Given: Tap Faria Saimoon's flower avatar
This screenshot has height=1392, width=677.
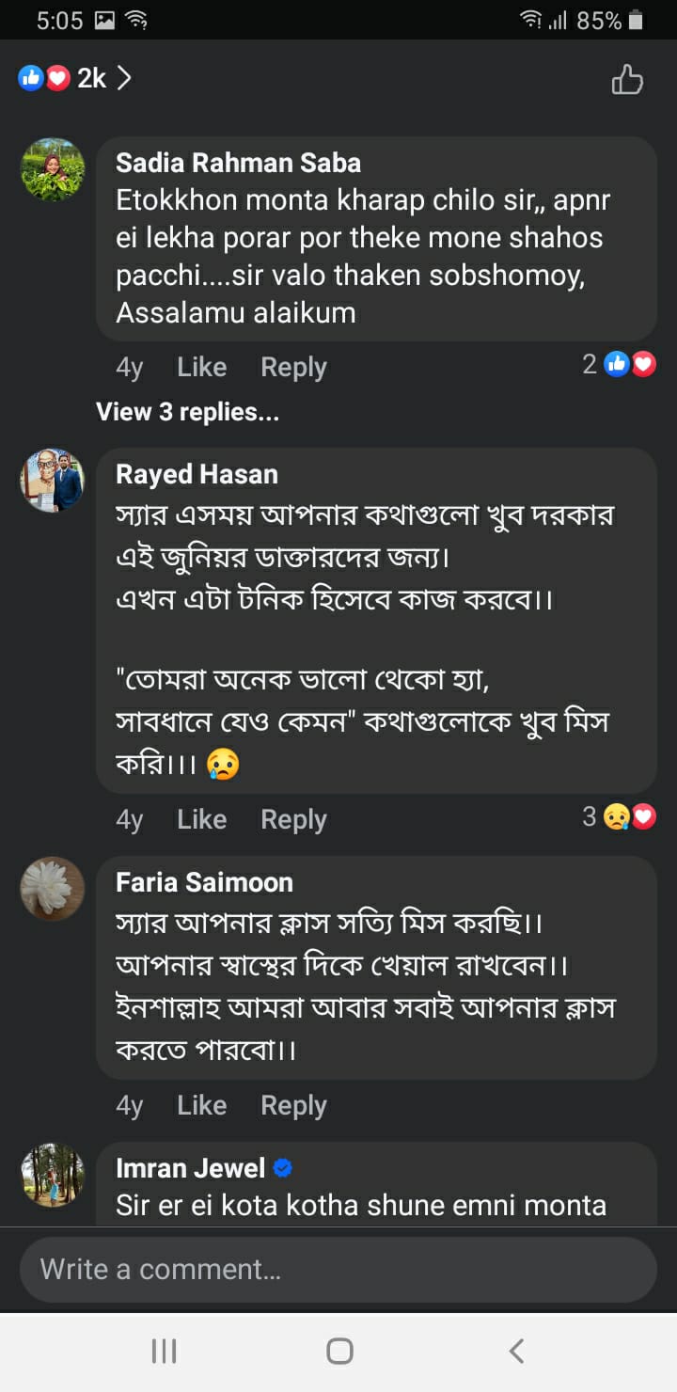Looking at the screenshot, I should point(53,889).
